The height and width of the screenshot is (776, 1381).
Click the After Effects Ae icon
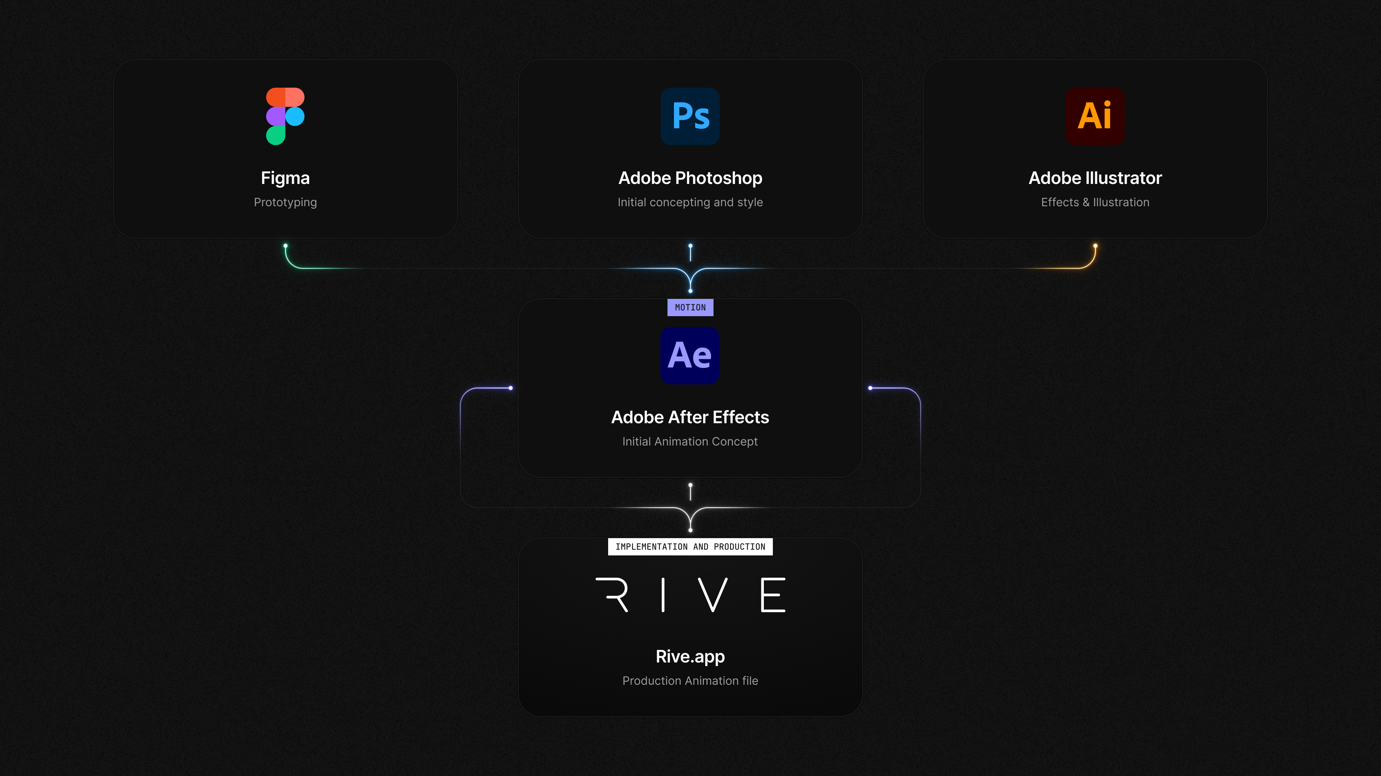pyautogui.click(x=690, y=356)
